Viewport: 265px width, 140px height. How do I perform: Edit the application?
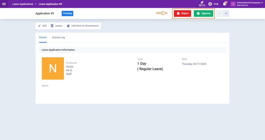point(42,26)
